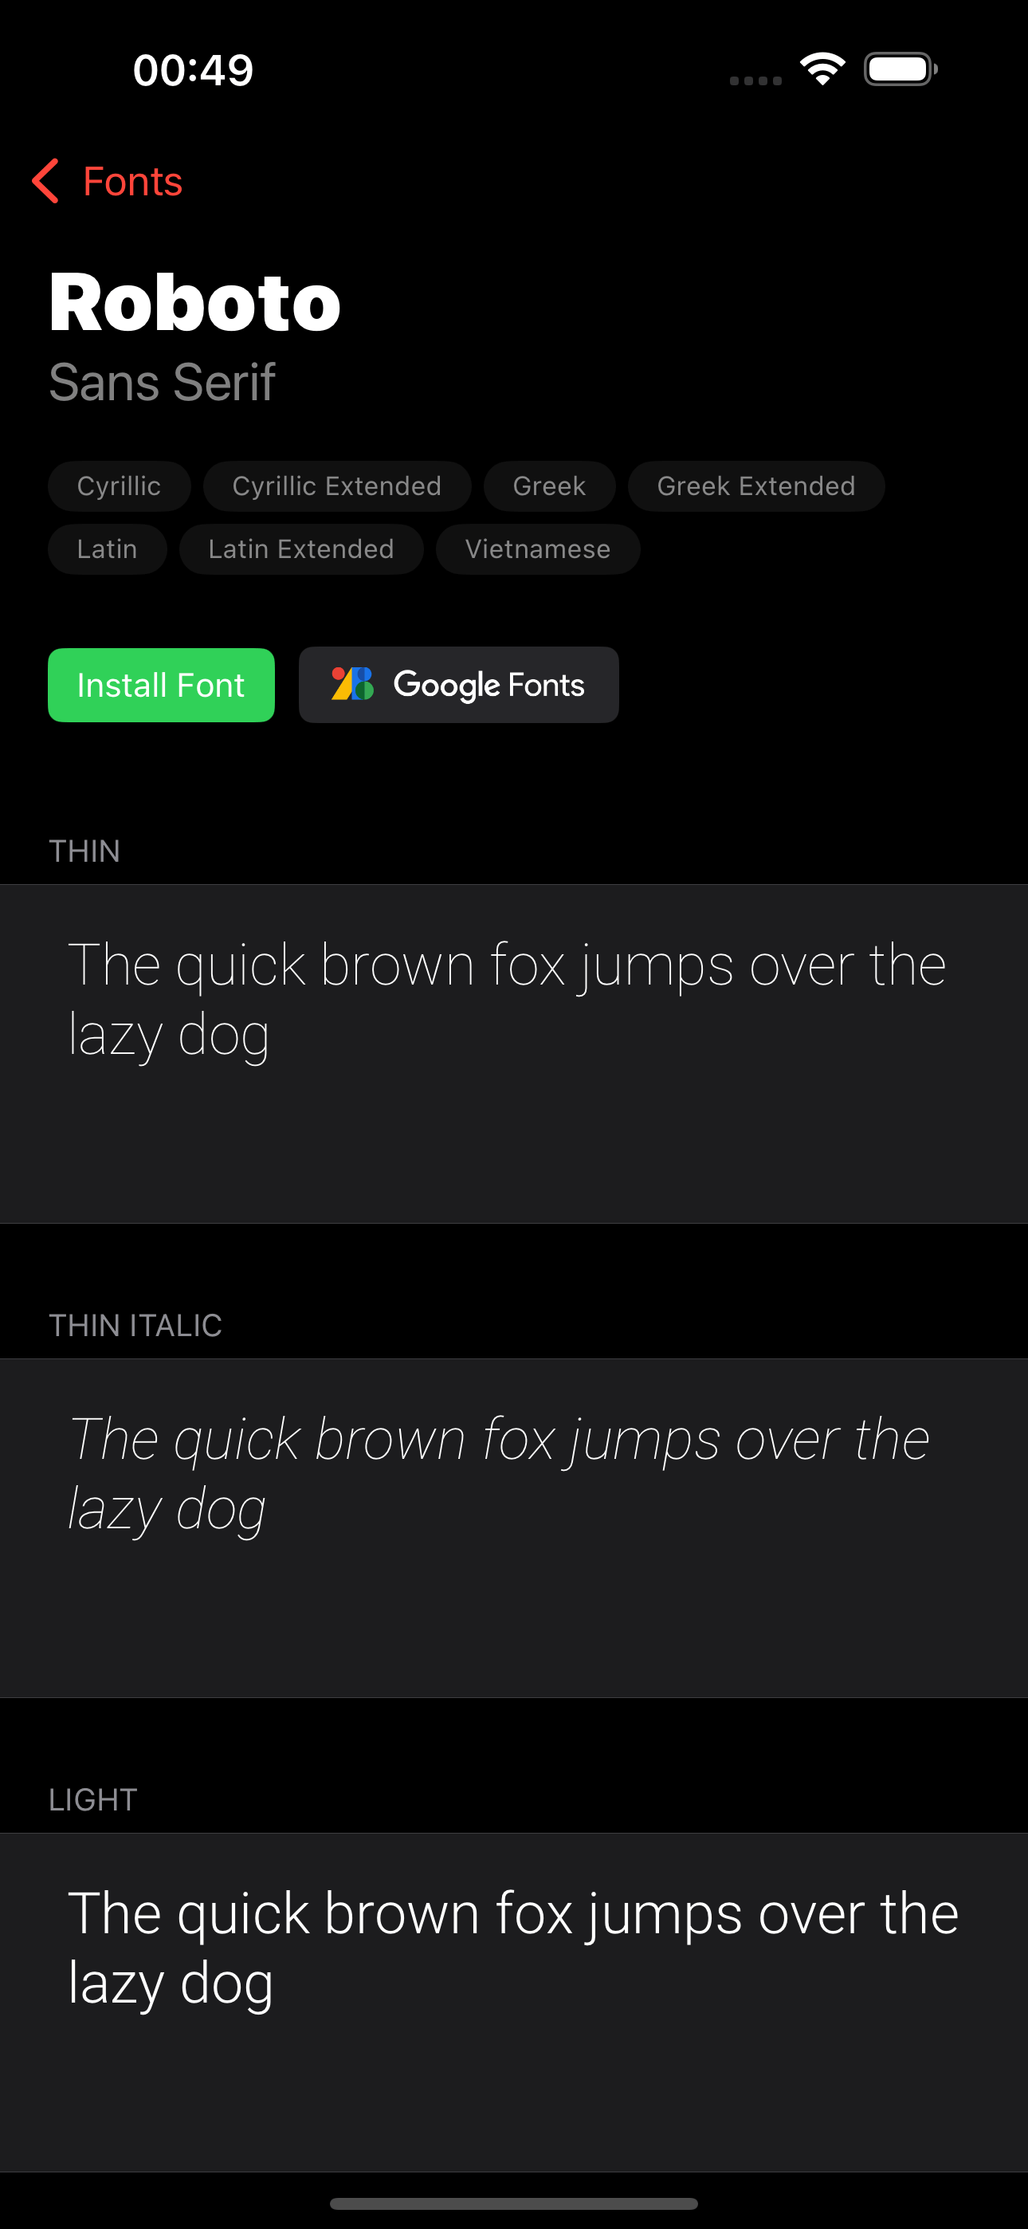The width and height of the screenshot is (1028, 2229).
Task: Tap the home indicator bar
Action: tap(514, 2203)
